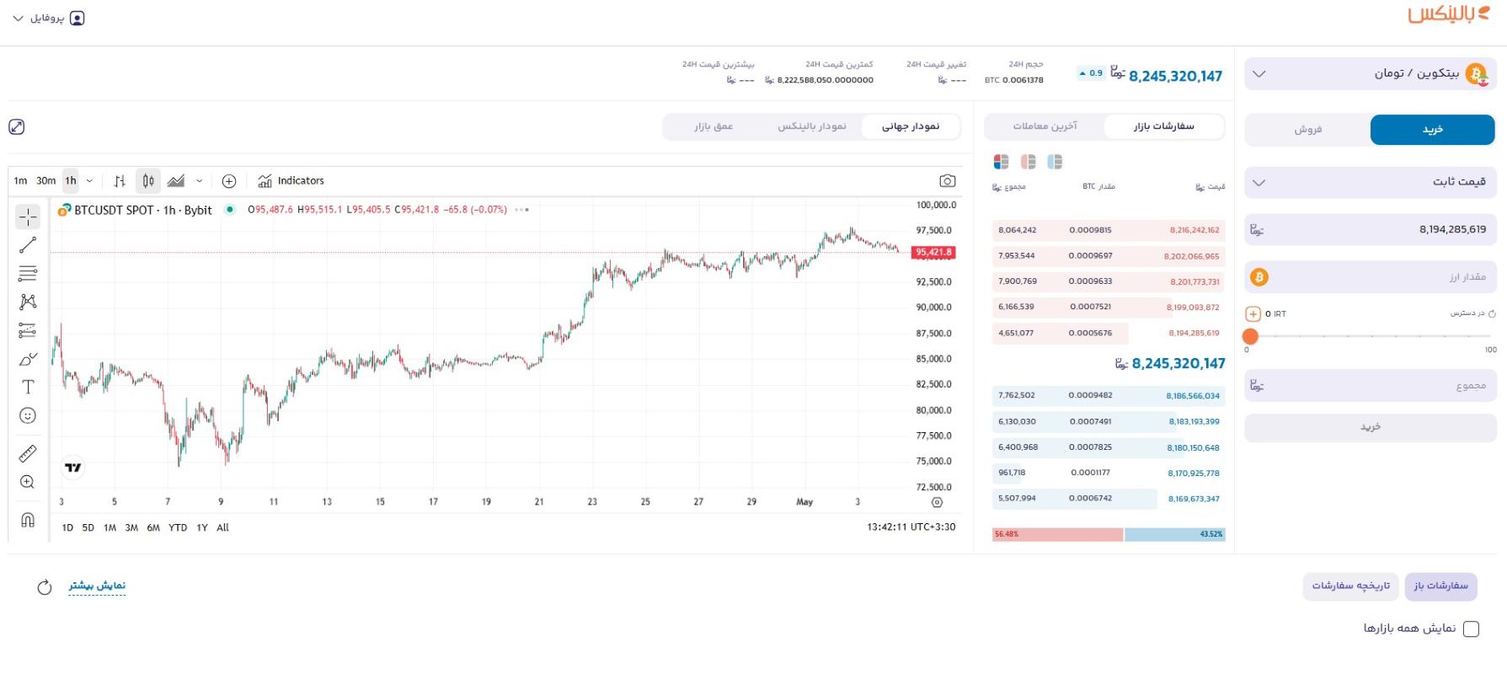Open the order history tab
The image size is (1507, 674).
tap(1351, 586)
